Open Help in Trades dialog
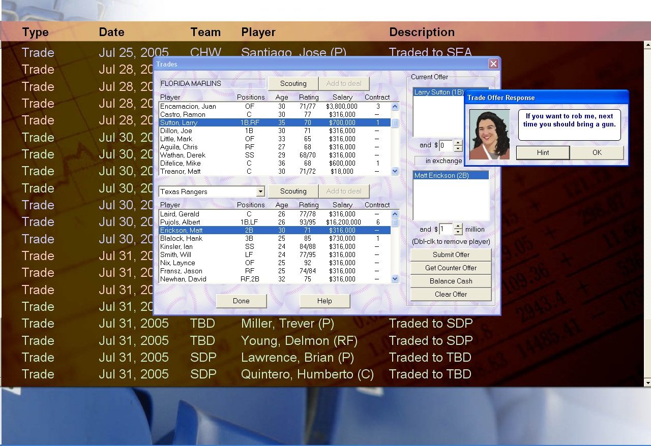The image size is (651, 446). pyautogui.click(x=324, y=301)
